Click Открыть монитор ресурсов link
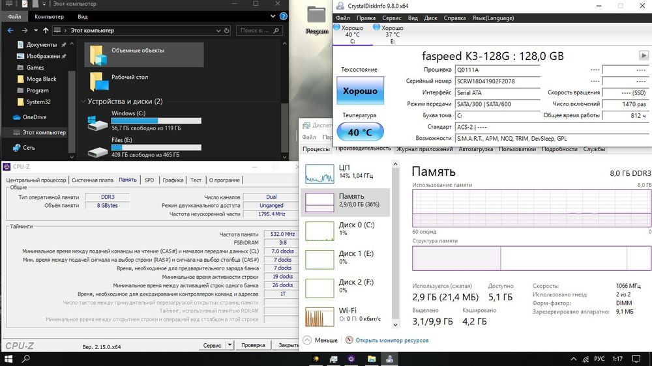 pos(392,340)
